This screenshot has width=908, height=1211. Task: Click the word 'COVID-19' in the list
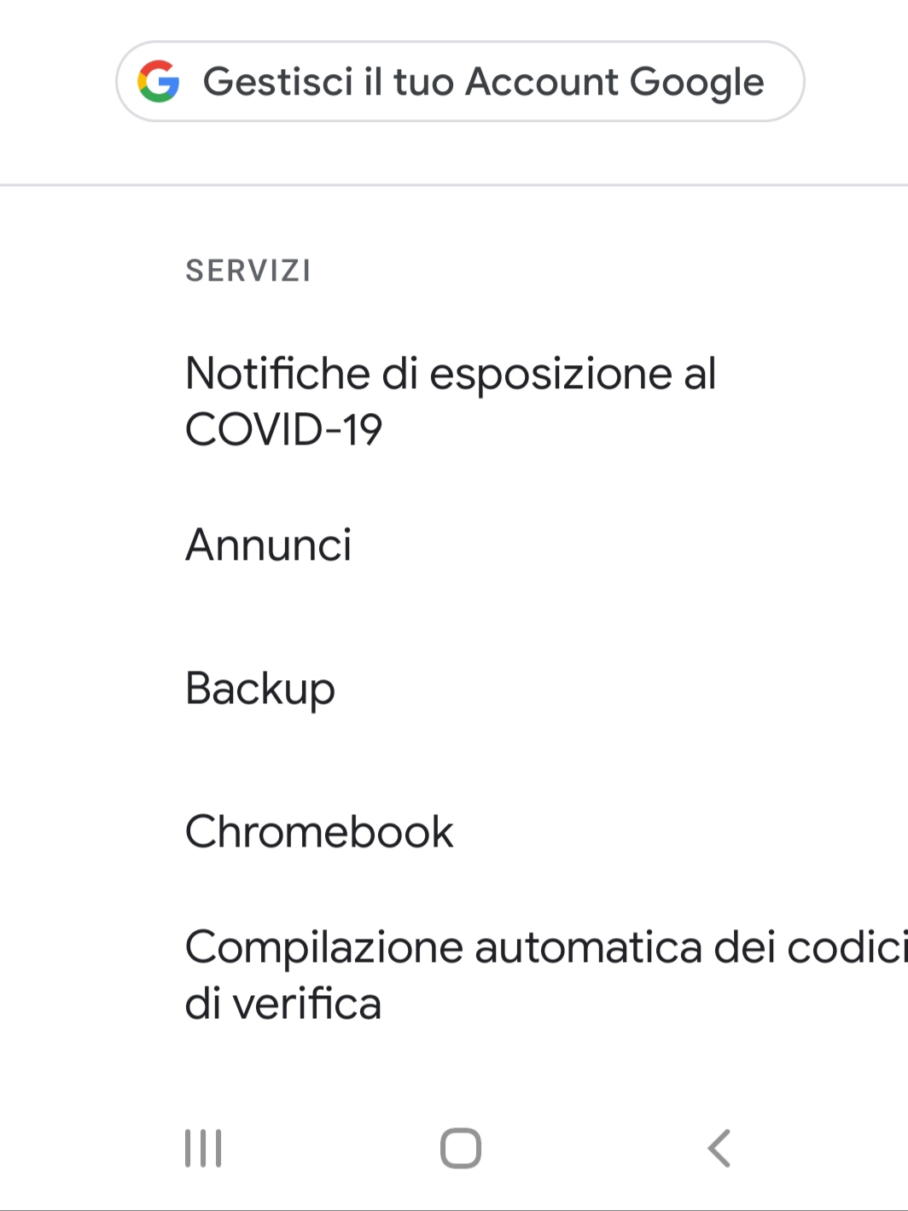283,429
